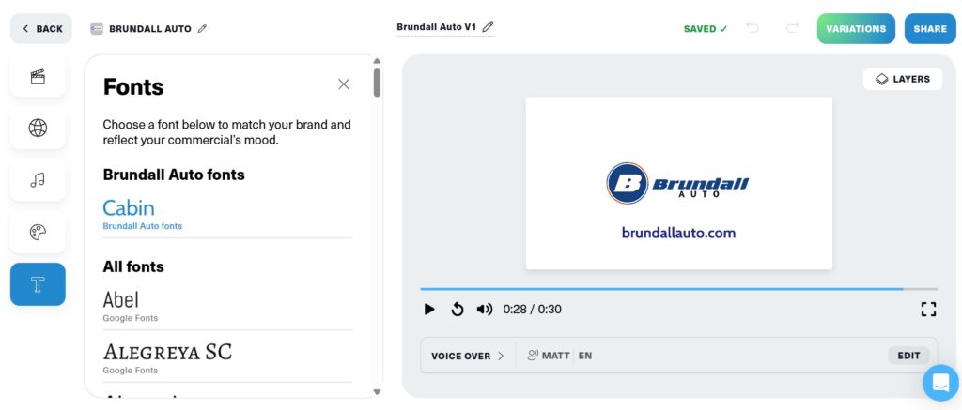Play the commercial preview
The width and height of the screenshot is (962, 410).
[x=429, y=309]
